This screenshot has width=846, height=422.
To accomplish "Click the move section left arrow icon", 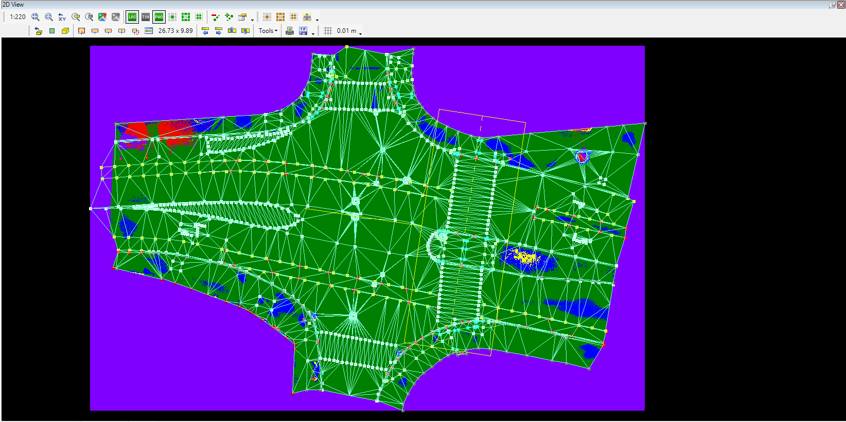I will 205,31.
